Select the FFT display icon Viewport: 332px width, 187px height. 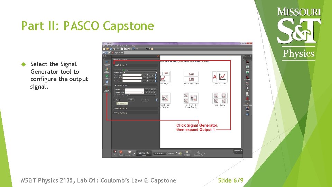click(247, 73)
